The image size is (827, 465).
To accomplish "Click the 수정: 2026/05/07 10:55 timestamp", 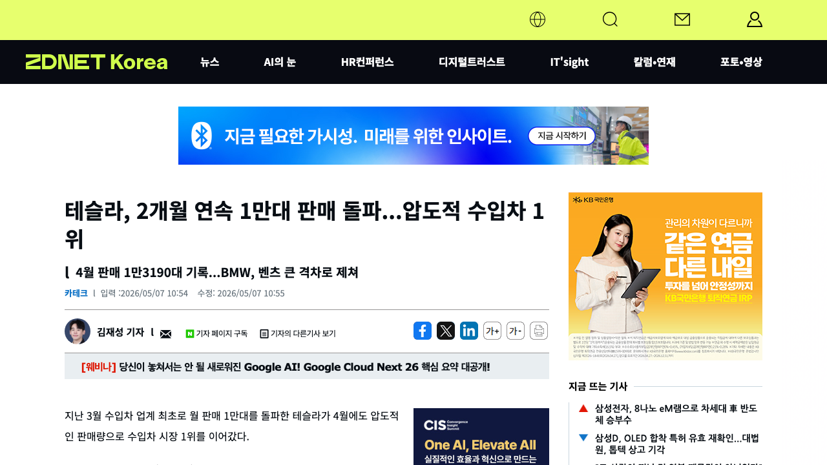I will (x=241, y=293).
